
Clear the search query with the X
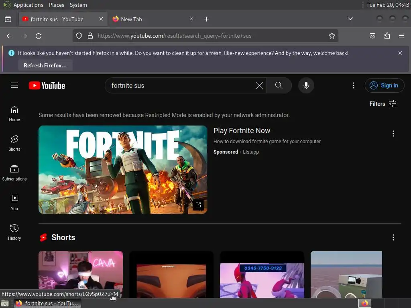point(260,85)
